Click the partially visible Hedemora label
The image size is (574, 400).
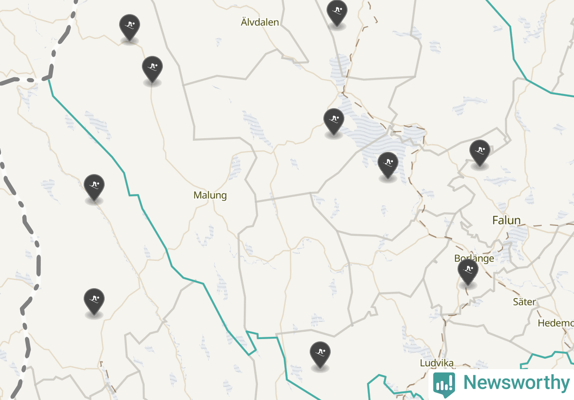pos(555,323)
